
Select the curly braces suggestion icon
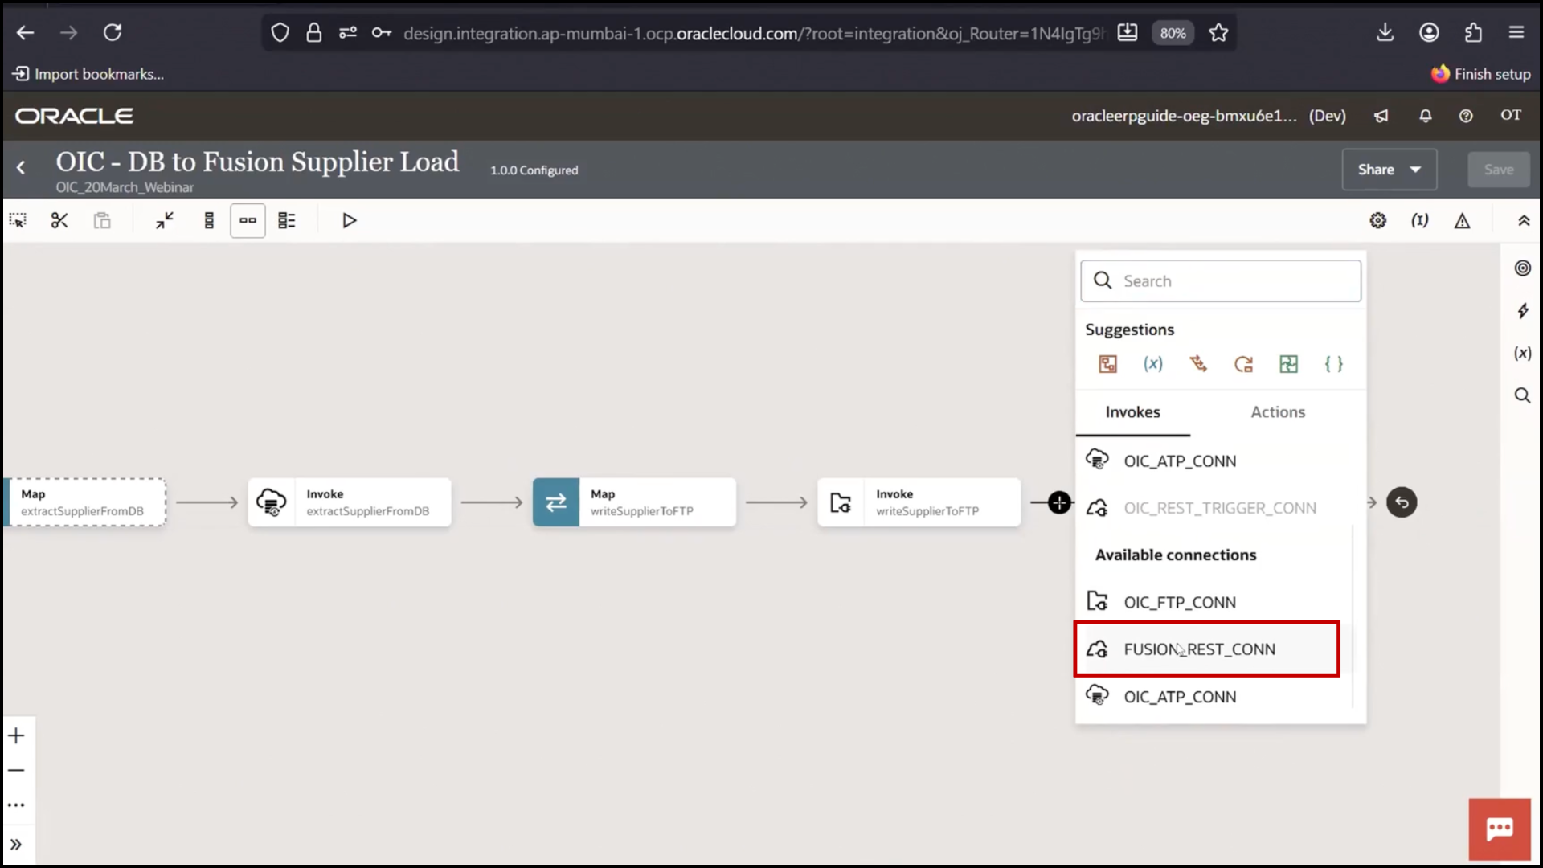pos(1333,364)
